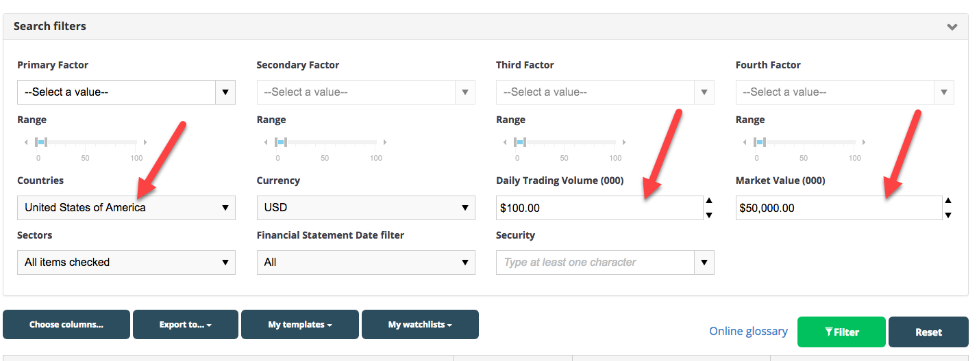This screenshot has width=979, height=361.
Task: Open the Export to menu
Action: 186,325
